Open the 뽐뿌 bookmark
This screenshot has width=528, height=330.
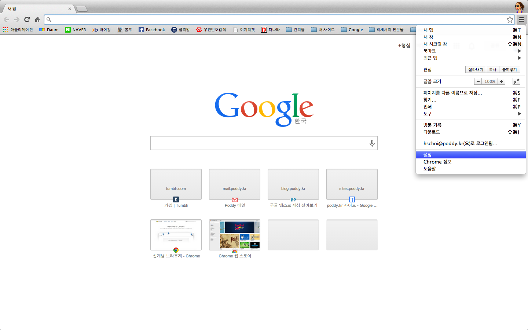(125, 30)
